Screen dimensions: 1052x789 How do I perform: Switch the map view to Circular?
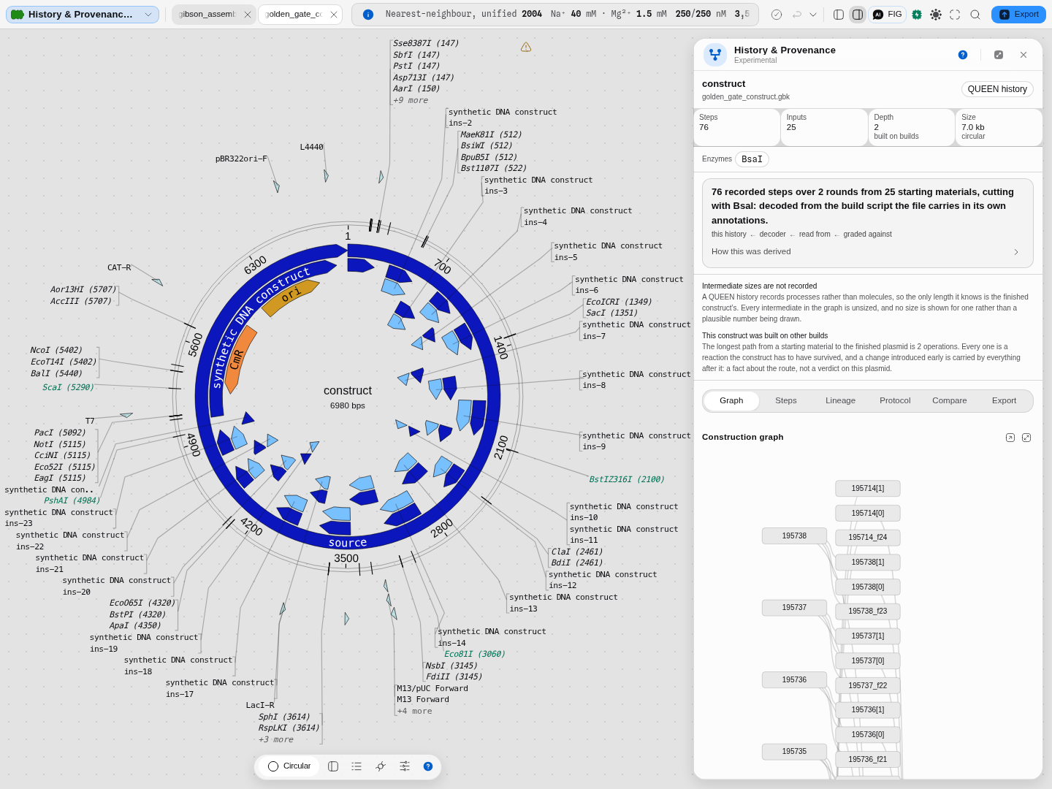pos(289,766)
